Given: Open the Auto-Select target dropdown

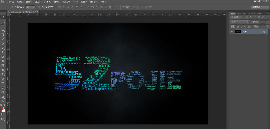Looking at the screenshot, I should click(x=31, y=7).
